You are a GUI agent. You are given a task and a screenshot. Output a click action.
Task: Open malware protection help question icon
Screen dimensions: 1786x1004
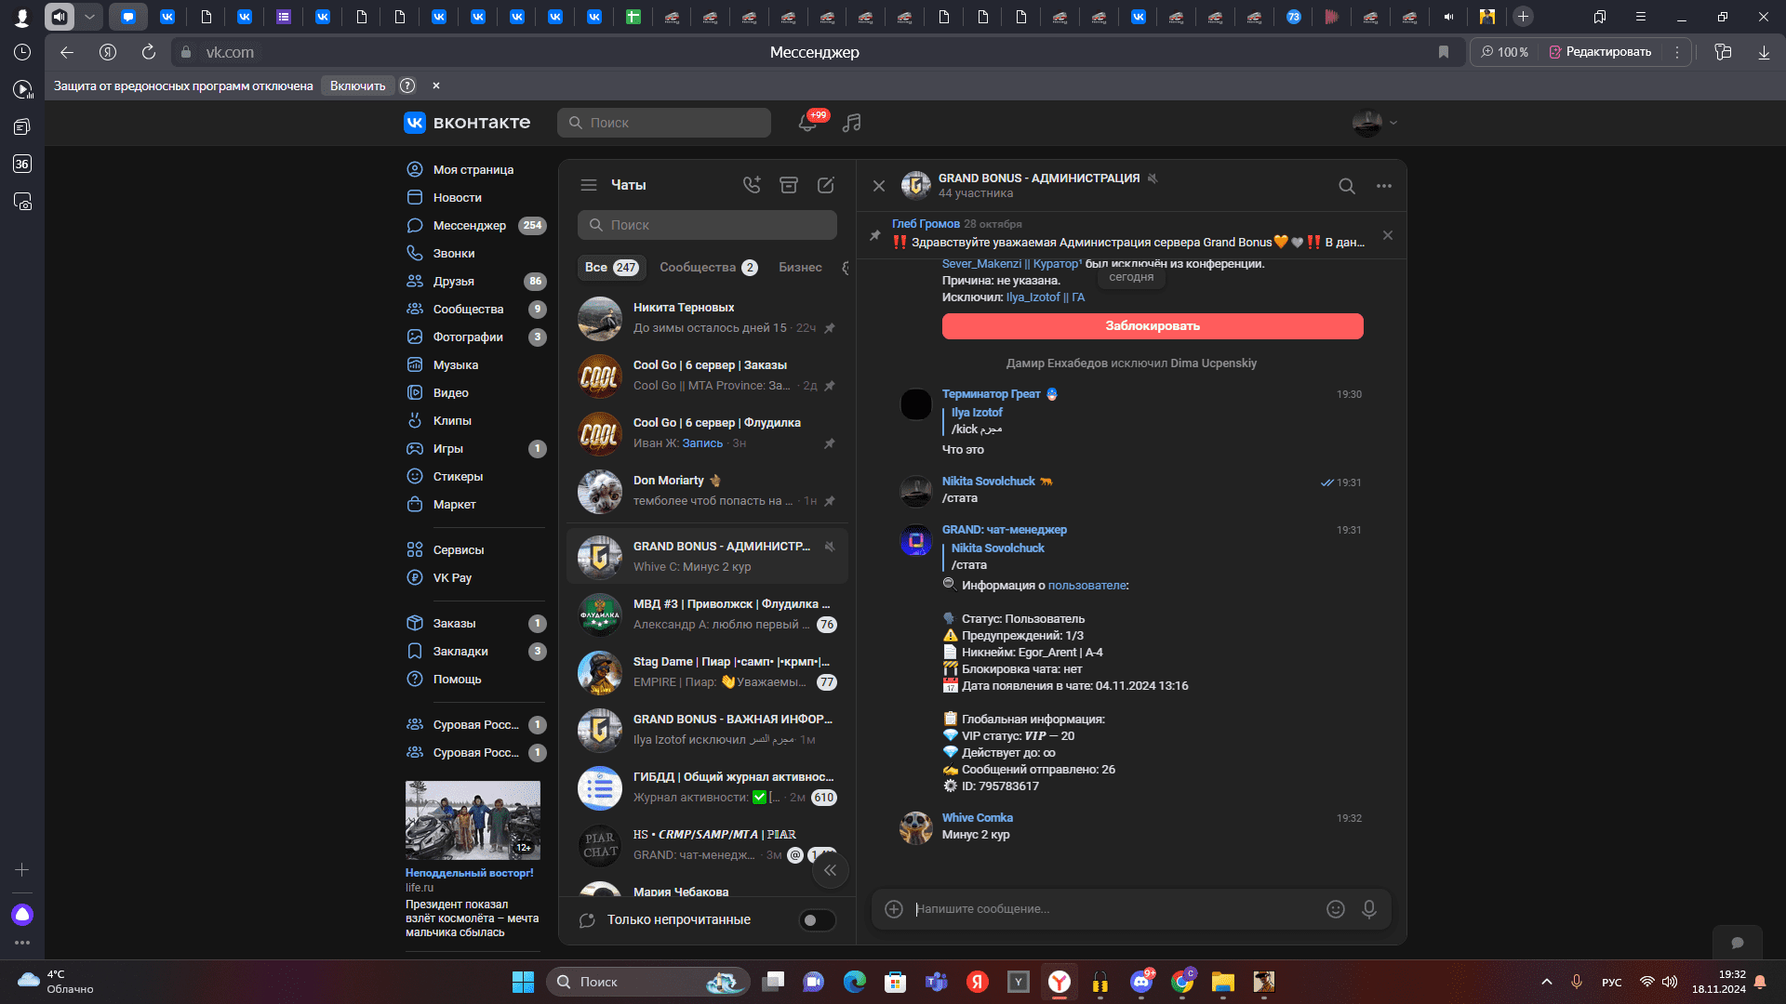(407, 86)
